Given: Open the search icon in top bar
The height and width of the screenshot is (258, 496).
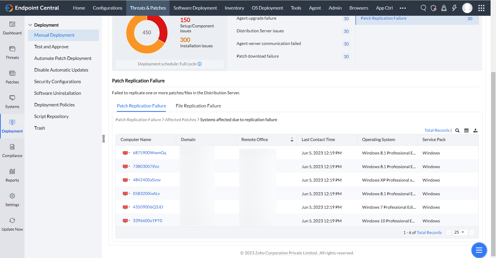Looking at the screenshot, I should point(423,8).
